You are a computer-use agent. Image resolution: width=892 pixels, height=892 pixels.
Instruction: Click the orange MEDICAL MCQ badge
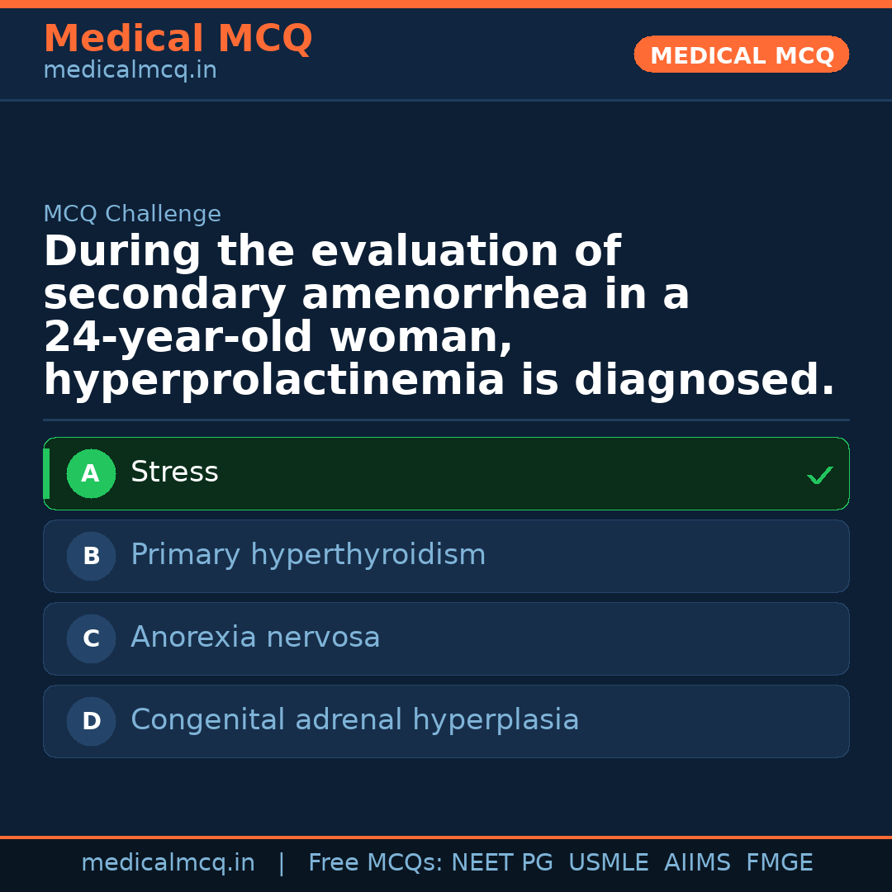pos(742,55)
